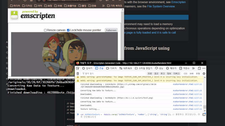Open source link beside '118363byte' download message
Screen dimensions: 225x126
[x=187, y=84]
